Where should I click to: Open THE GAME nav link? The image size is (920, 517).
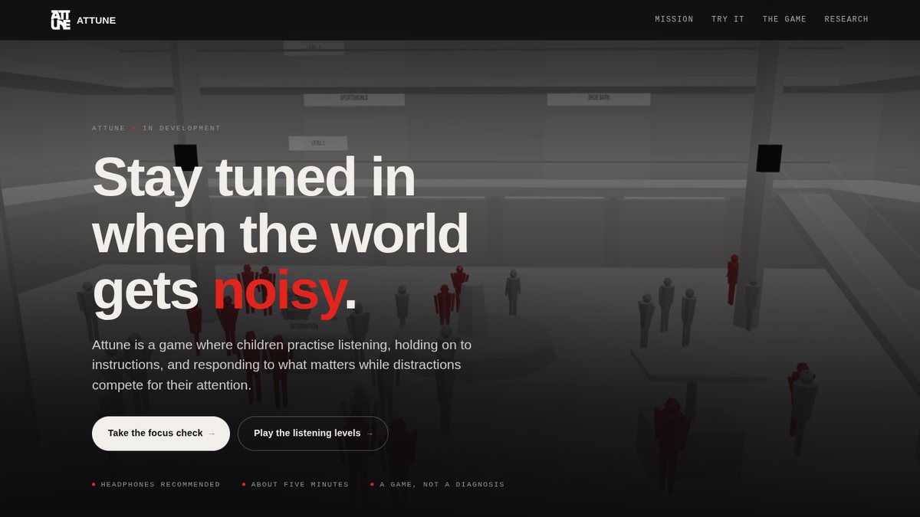[784, 19]
